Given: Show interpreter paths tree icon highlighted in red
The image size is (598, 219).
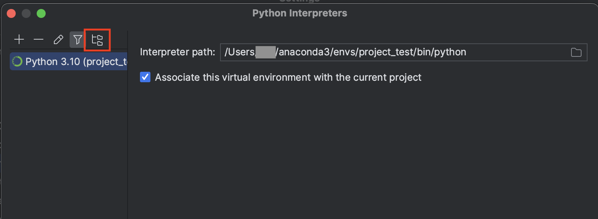Looking at the screenshot, I should [97, 40].
